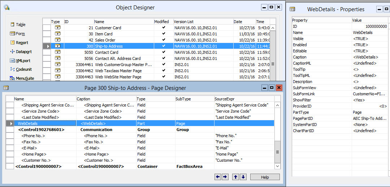This screenshot has width=390, height=187.
Task: Toggle Modified checkmark for Sales Order
Action: pyautogui.click(x=164, y=40)
